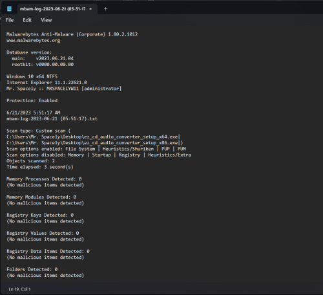The height and width of the screenshot is (295, 323).
Task: Click the rootkit version line
Action: pyautogui.click(x=43, y=65)
